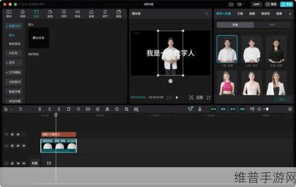The image size is (296, 187).
Task: Click the rotate icon in timeline toolbar
Action: pyautogui.click(x=117, y=109)
